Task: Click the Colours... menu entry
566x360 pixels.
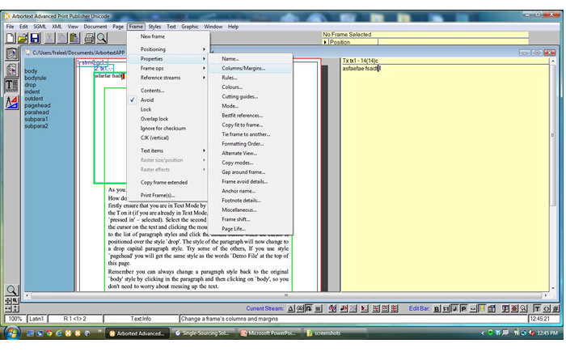Action: click(x=232, y=87)
